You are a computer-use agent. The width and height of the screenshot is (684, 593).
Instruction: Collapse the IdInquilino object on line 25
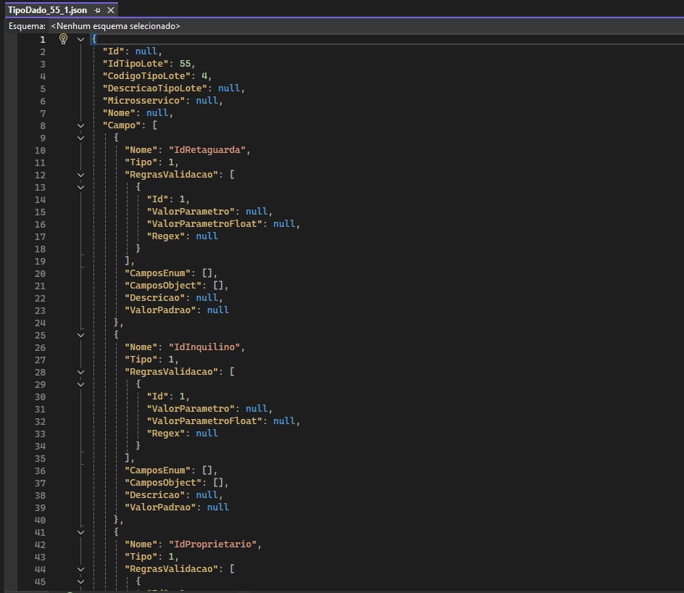click(x=81, y=335)
